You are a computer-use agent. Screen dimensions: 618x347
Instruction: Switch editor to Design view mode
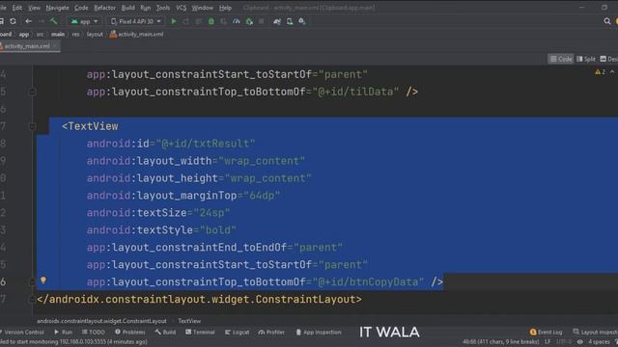[x=609, y=59]
